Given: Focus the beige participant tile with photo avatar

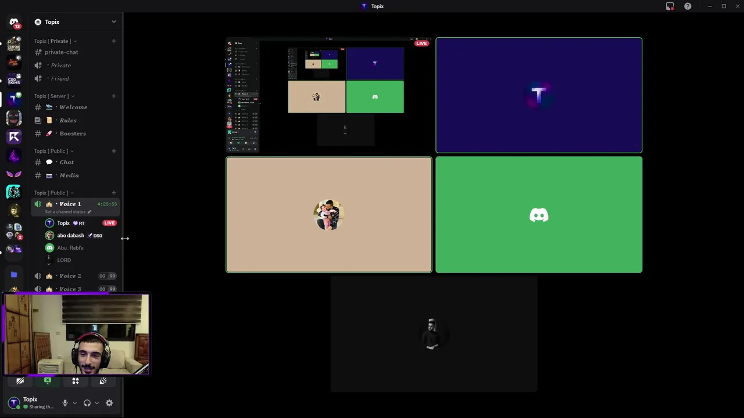Looking at the screenshot, I should point(329,214).
